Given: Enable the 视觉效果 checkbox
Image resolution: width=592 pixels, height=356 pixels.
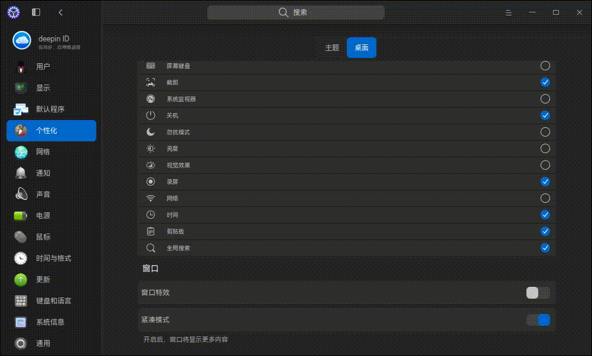Looking at the screenshot, I should click(545, 165).
